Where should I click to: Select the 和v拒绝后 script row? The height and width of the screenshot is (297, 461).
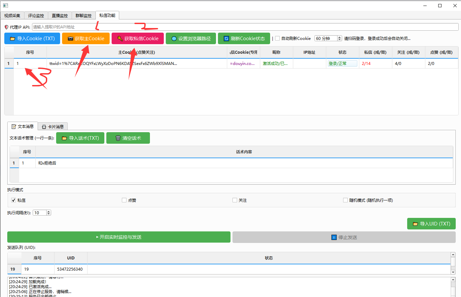(x=244, y=163)
